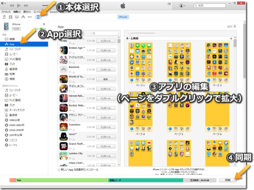
Task: Install the Lumino City app
Action: (x=106, y=156)
